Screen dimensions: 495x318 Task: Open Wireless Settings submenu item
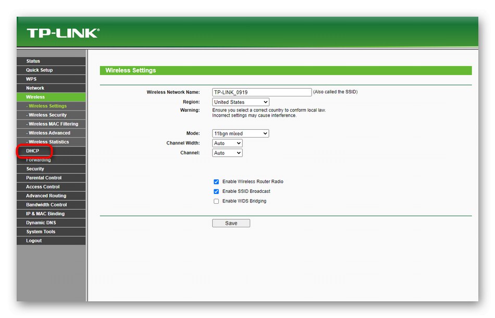(x=51, y=106)
